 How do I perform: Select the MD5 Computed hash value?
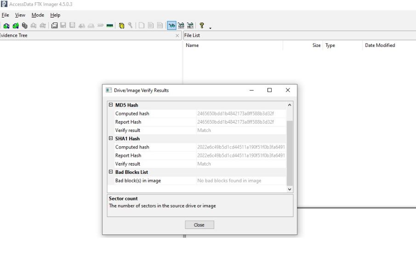(x=236, y=114)
